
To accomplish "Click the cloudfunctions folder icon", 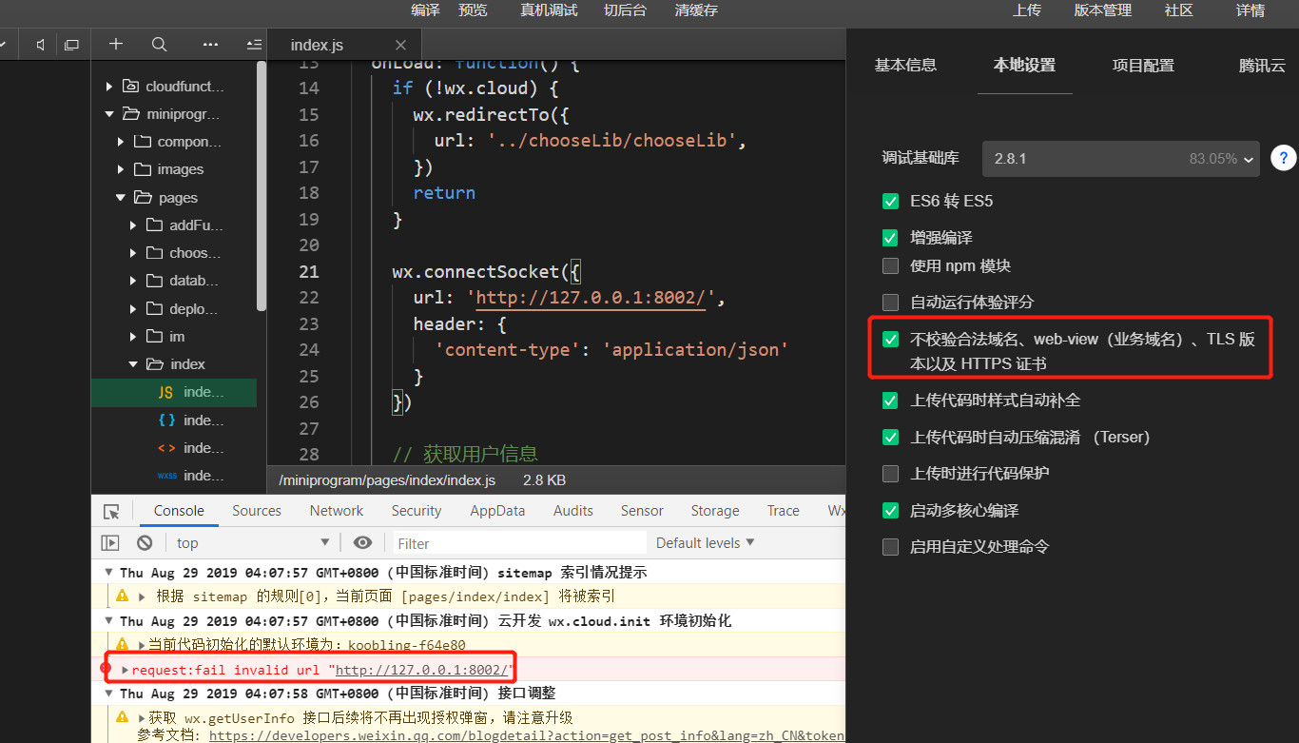I will 130,86.
